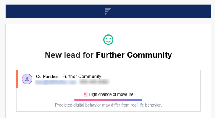The height and width of the screenshot is (118, 215).
Task: Open the blurred email address link
Action: tap(56, 82)
